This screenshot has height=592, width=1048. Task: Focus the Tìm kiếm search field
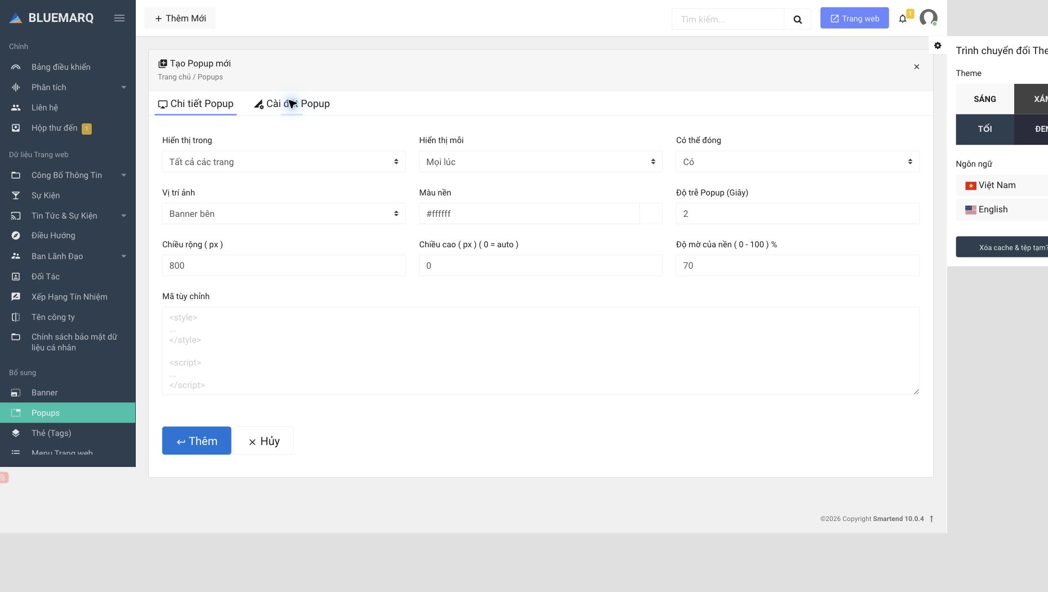pos(728,19)
